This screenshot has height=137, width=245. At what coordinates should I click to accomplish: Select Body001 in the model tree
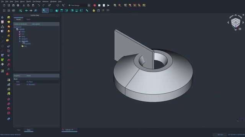(24, 39)
